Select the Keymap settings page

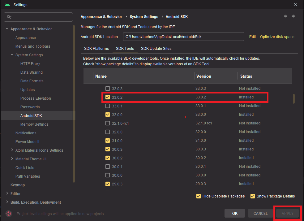[18, 185]
